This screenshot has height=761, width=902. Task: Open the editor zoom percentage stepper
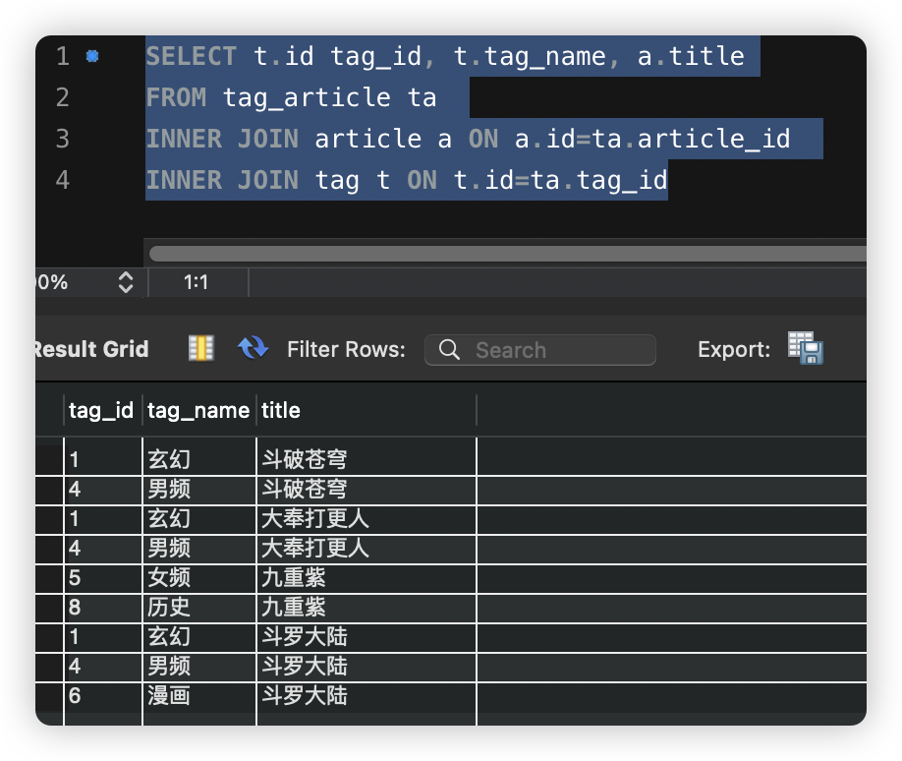coord(125,283)
